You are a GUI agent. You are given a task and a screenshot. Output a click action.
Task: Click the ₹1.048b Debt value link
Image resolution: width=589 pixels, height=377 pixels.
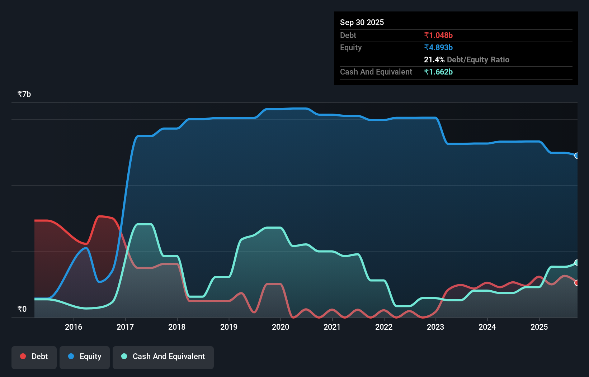438,35
